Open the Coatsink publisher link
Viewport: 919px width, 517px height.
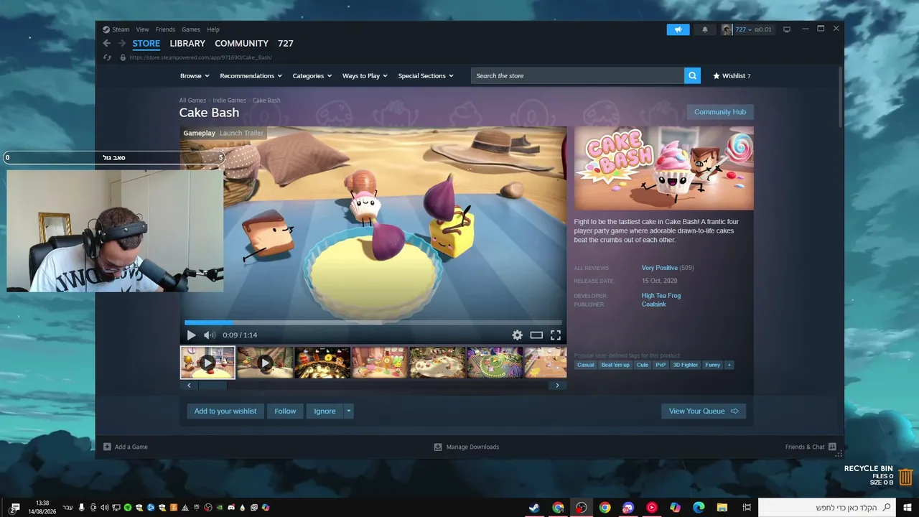[x=654, y=304]
